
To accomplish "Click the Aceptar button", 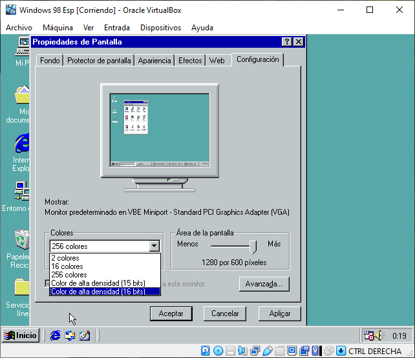I will coord(171,313).
